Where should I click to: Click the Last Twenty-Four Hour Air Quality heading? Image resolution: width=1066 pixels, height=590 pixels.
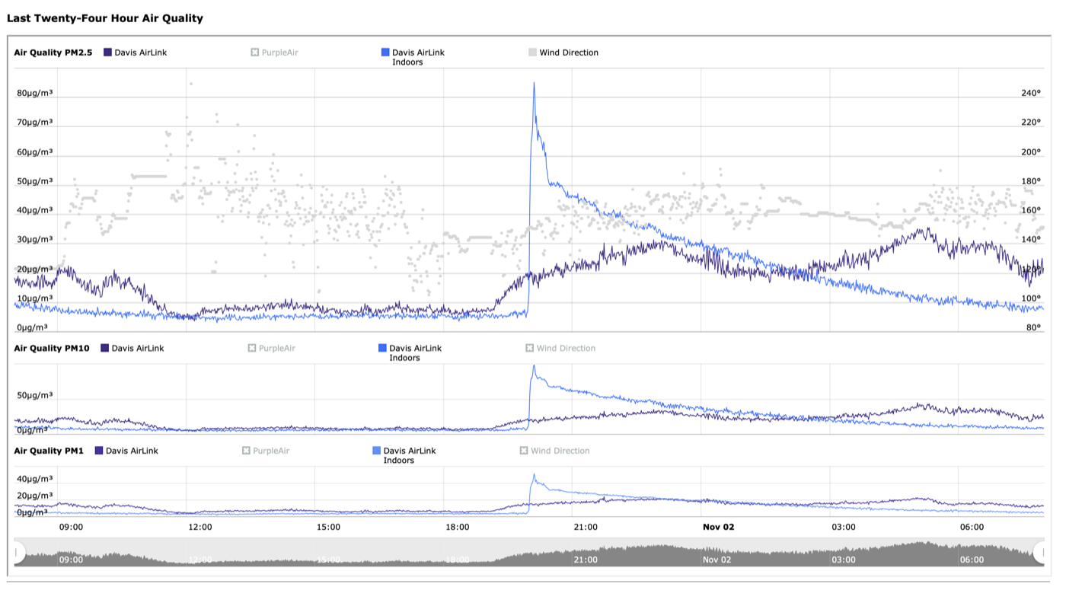(105, 18)
